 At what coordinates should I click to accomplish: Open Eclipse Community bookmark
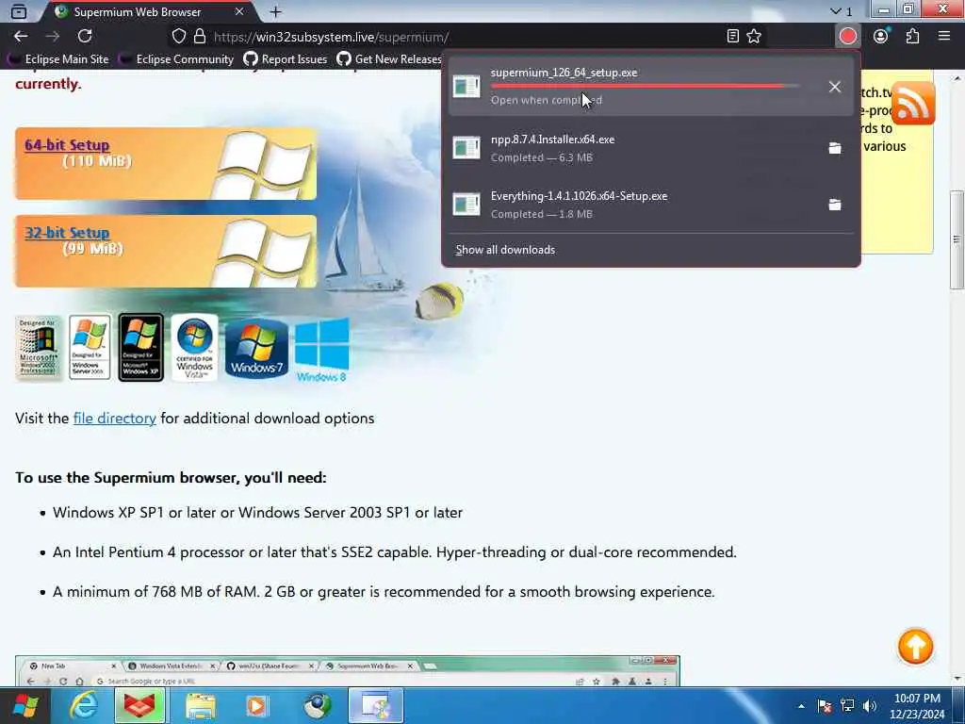[176, 59]
